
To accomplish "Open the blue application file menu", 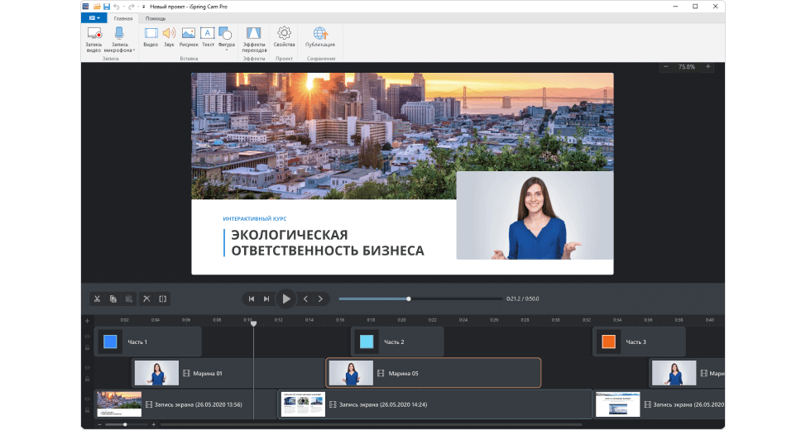I will pos(94,17).
